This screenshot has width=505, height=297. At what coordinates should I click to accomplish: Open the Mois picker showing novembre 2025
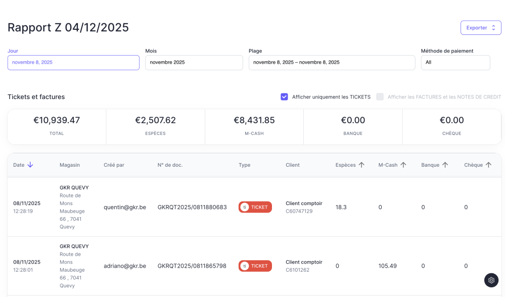(x=194, y=63)
